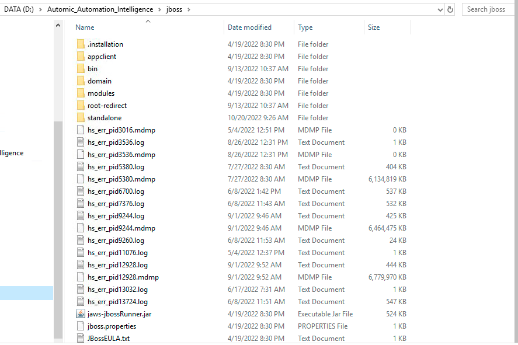Click the hs_err_pid9244.log document icon
This screenshot has width=518, height=345.
81,216
